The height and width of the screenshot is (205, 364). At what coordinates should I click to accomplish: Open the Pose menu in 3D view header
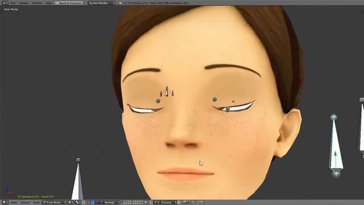[x=36, y=203]
